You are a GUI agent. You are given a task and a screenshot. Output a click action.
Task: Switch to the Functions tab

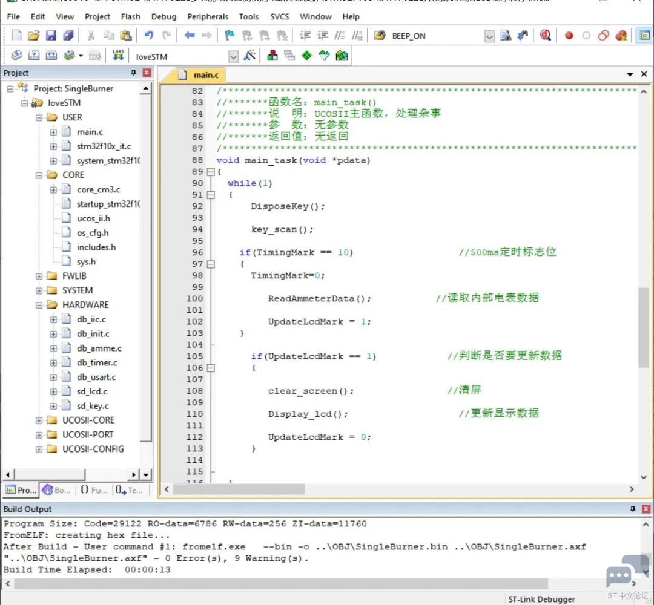(94, 490)
